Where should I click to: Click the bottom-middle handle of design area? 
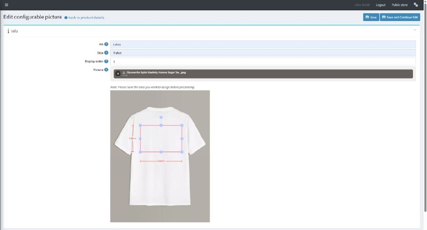click(x=161, y=152)
